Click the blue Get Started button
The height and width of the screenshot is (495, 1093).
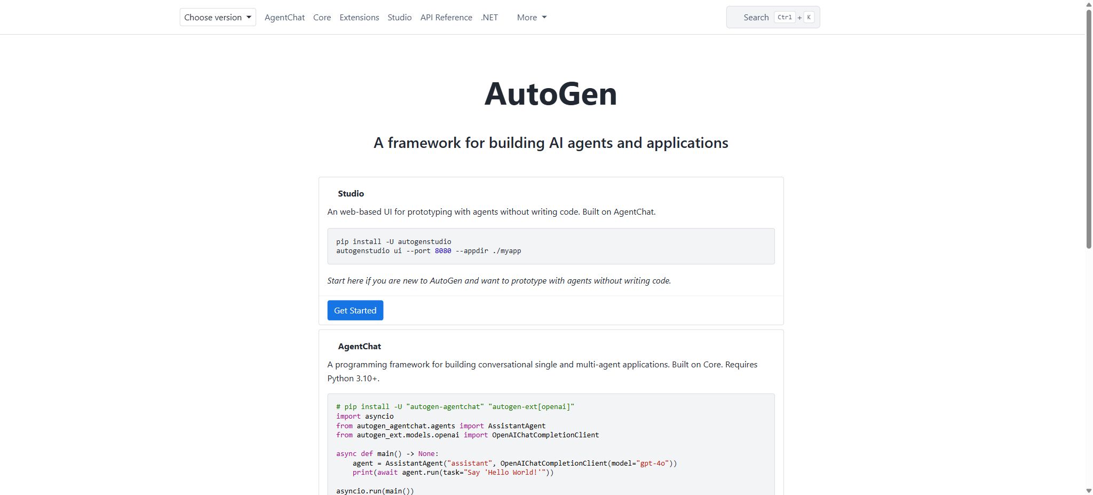tap(355, 310)
